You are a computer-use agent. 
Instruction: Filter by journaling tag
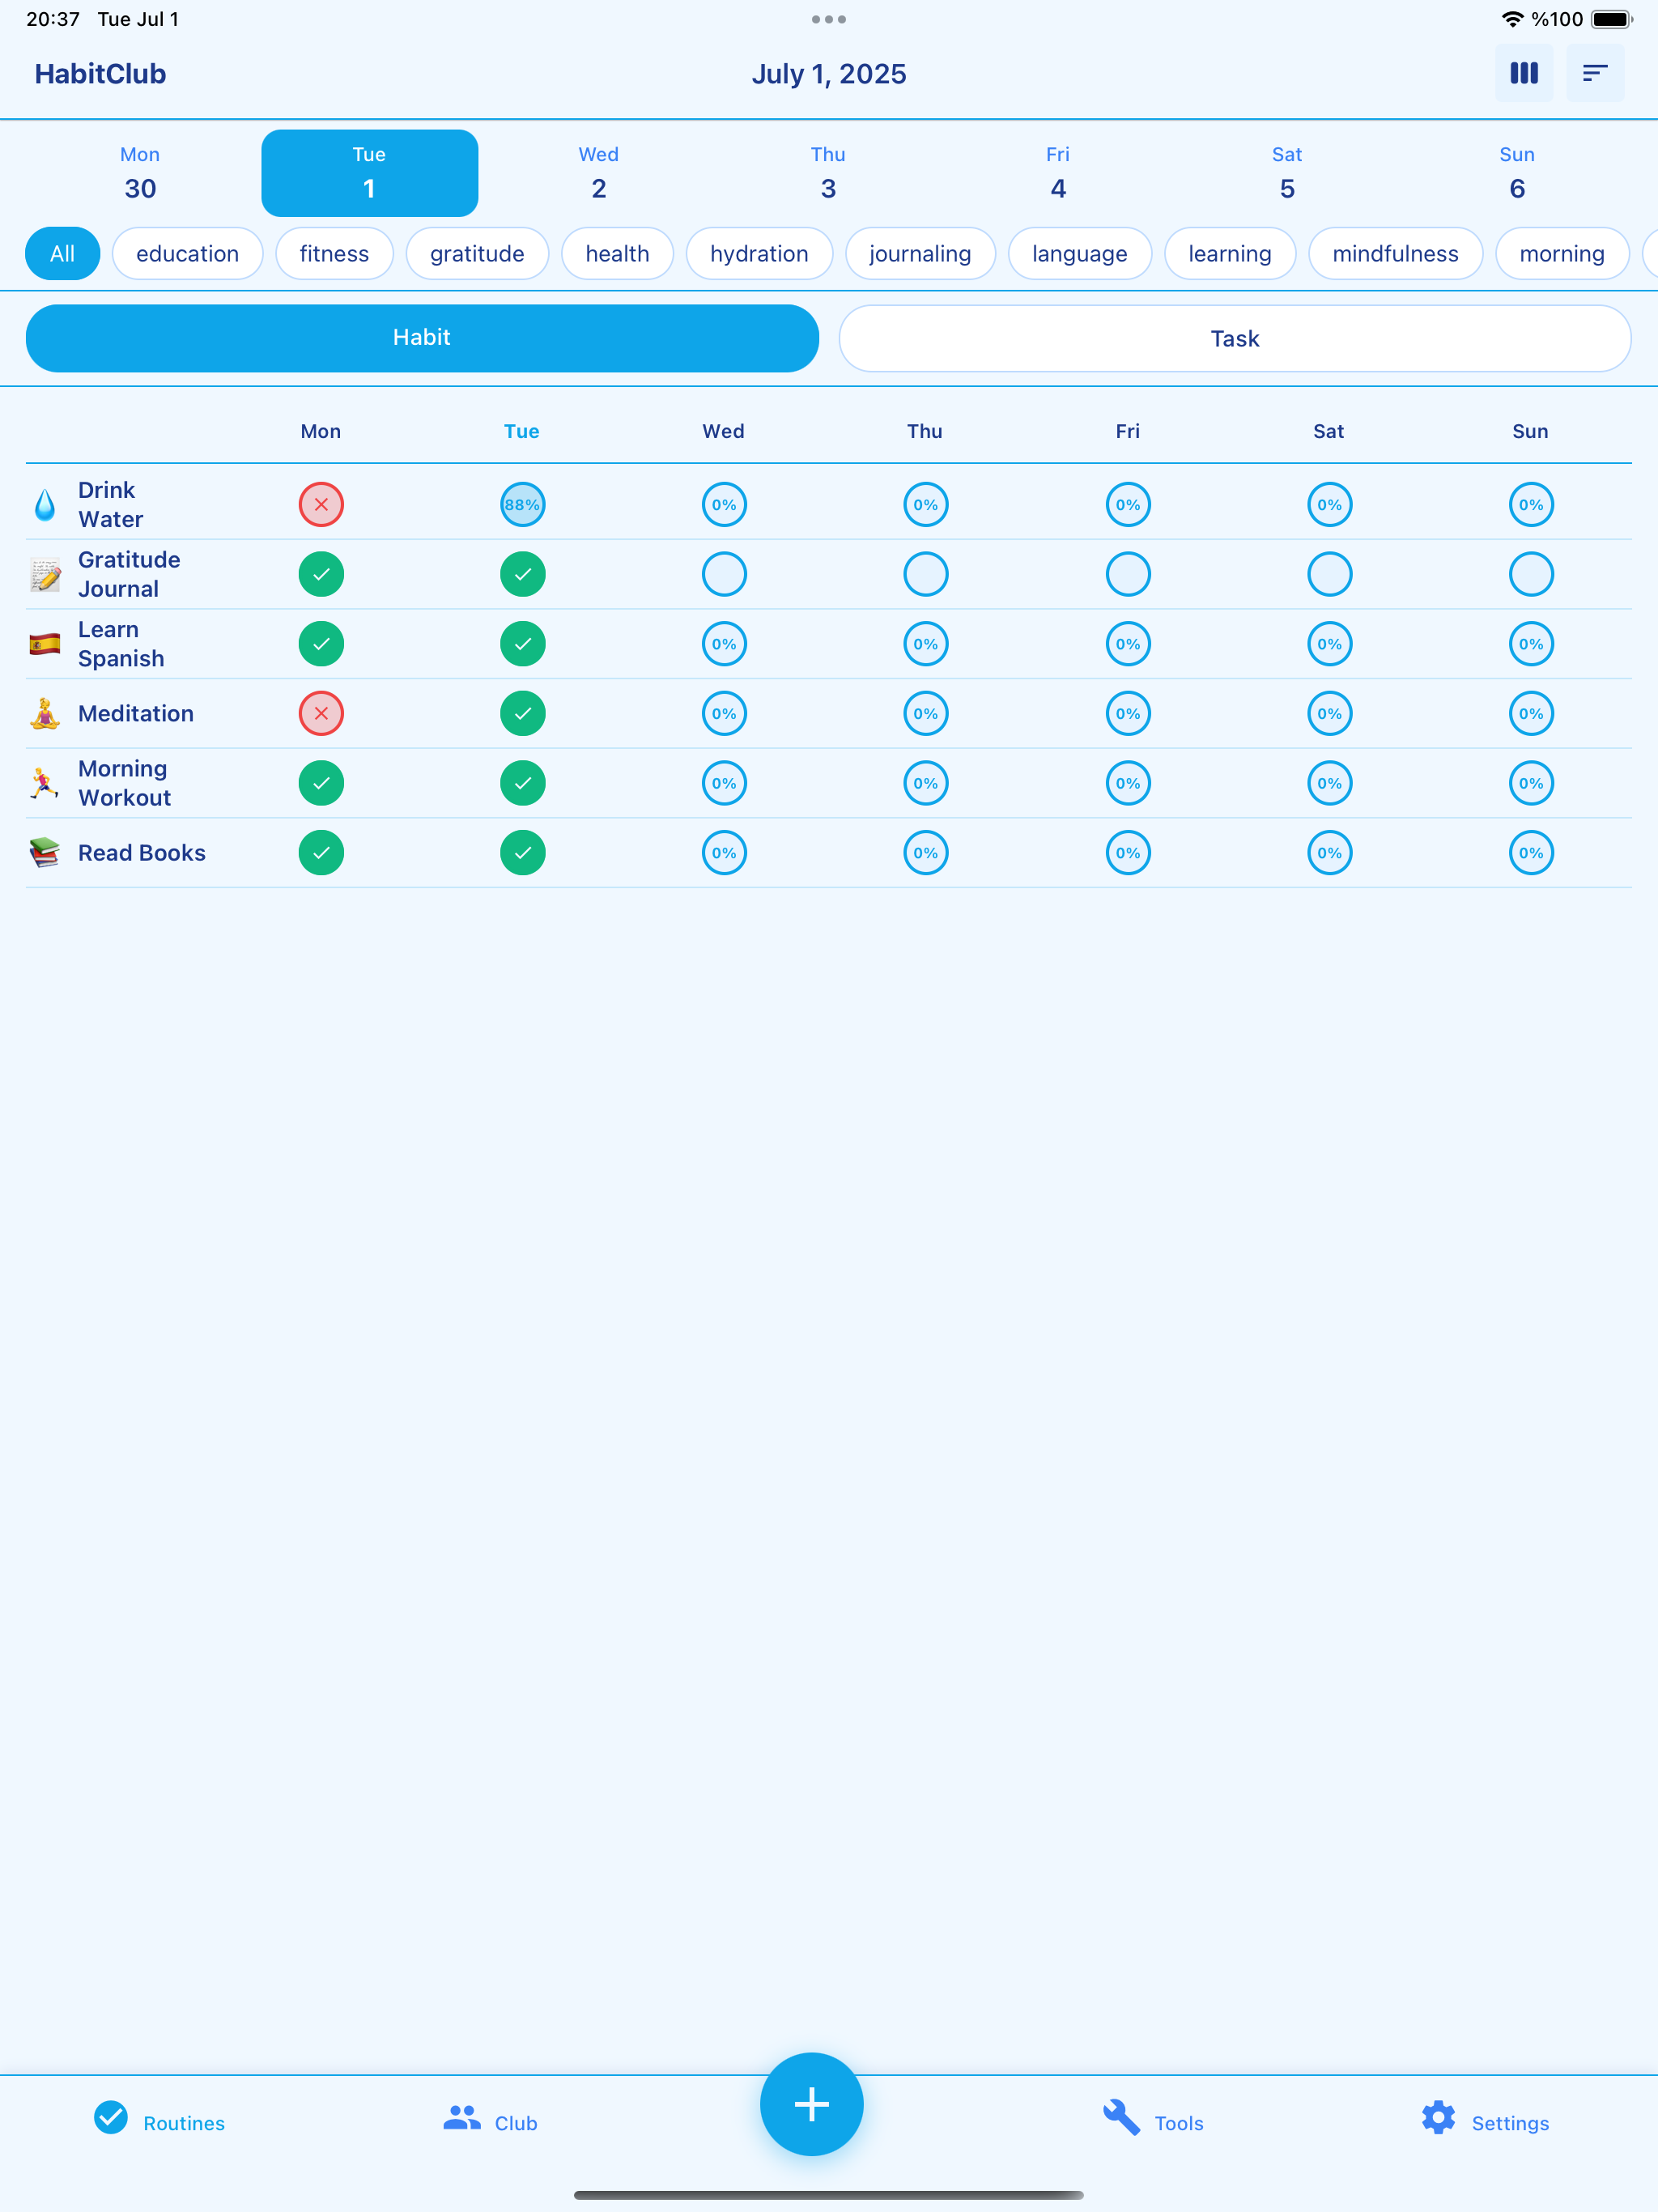(920, 254)
